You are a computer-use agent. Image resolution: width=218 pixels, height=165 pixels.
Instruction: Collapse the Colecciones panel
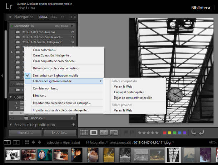pos(11,97)
